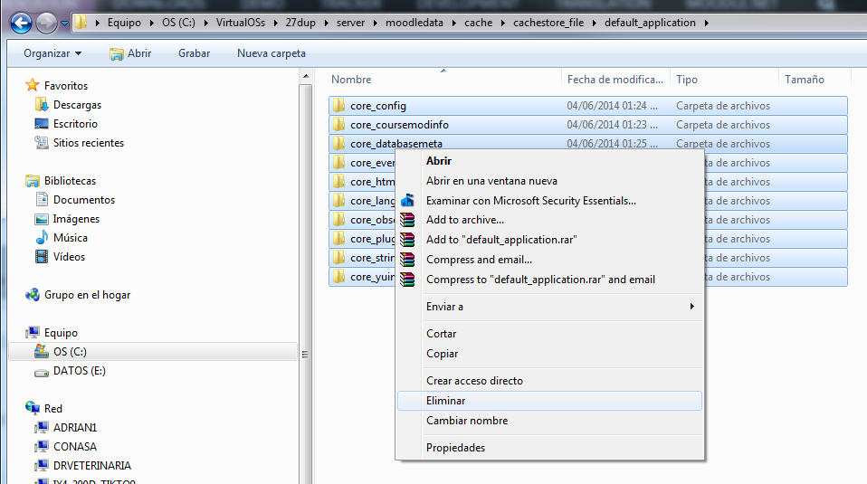The width and height of the screenshot is (867, 484).
Task: Click the Microsoft Security Essentials icon
Action: pyautogui.click(x=407, y=200)
